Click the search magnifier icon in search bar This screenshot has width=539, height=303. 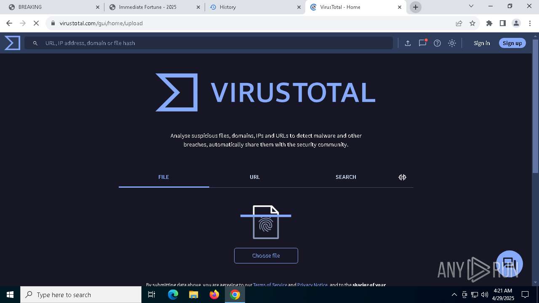point(35,43)
